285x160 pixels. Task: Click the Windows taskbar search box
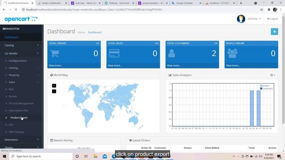tap(41, 156)
